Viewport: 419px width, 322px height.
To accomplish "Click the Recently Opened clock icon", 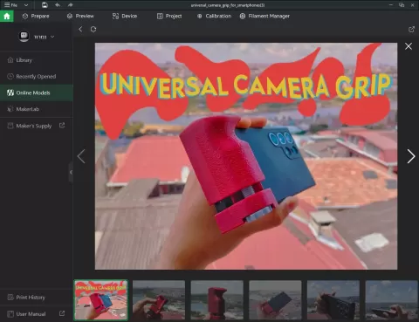I will click(10, 76).
